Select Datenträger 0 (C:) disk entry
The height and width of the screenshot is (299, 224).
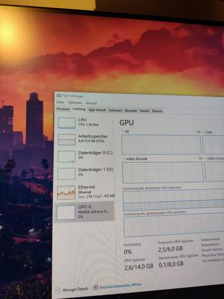click(85, 156)
